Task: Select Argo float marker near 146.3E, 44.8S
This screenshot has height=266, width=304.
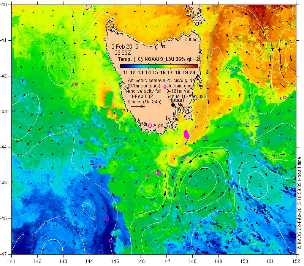Action: tap(148, 175)
